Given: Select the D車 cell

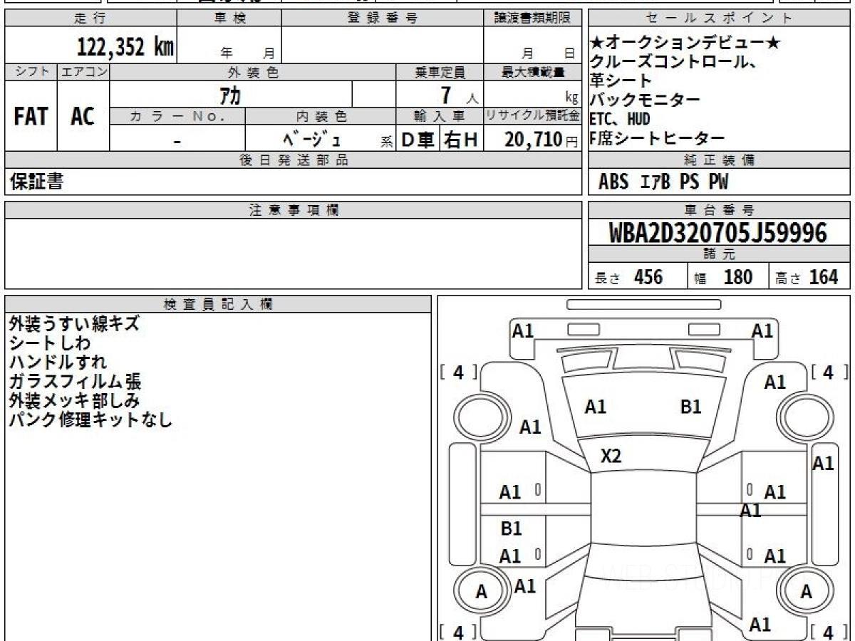Looking at the screenshot, I should tap(418, 140).
